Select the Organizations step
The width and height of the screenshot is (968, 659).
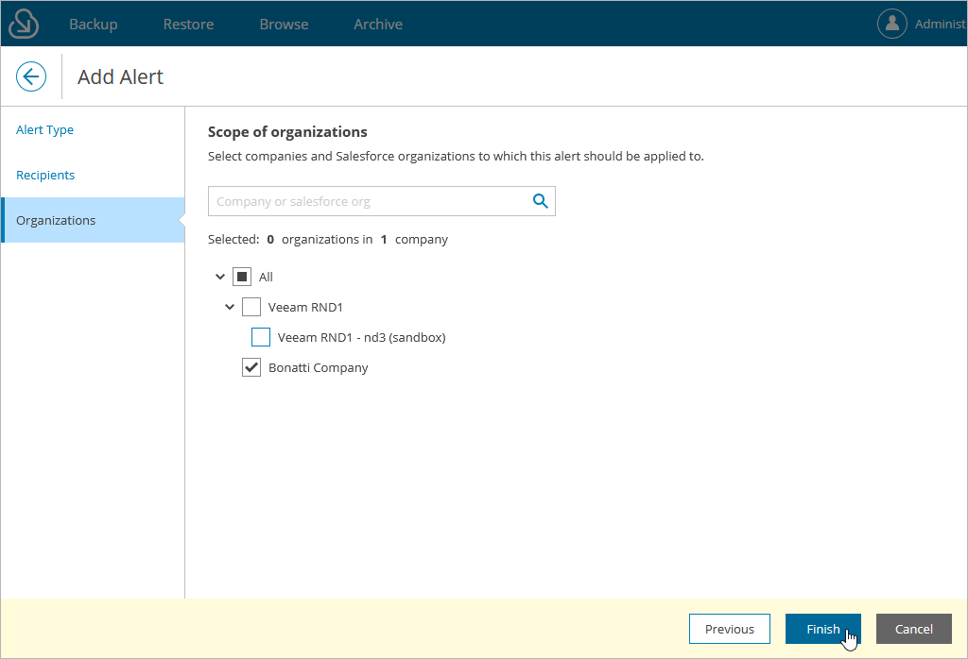[x=56, y=221]
